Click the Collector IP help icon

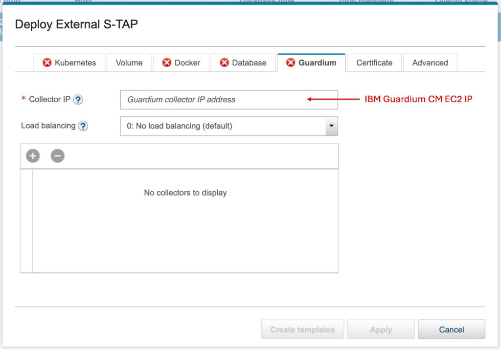click(78, 100)
